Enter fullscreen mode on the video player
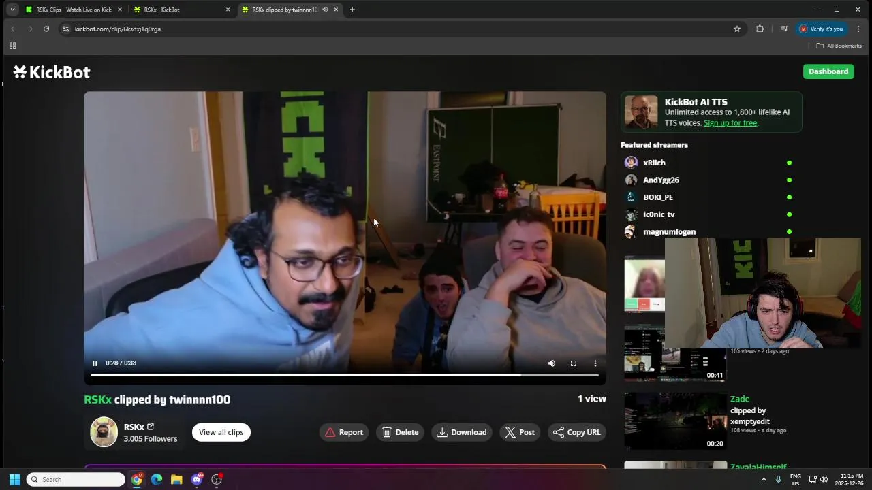 point(574,363)
